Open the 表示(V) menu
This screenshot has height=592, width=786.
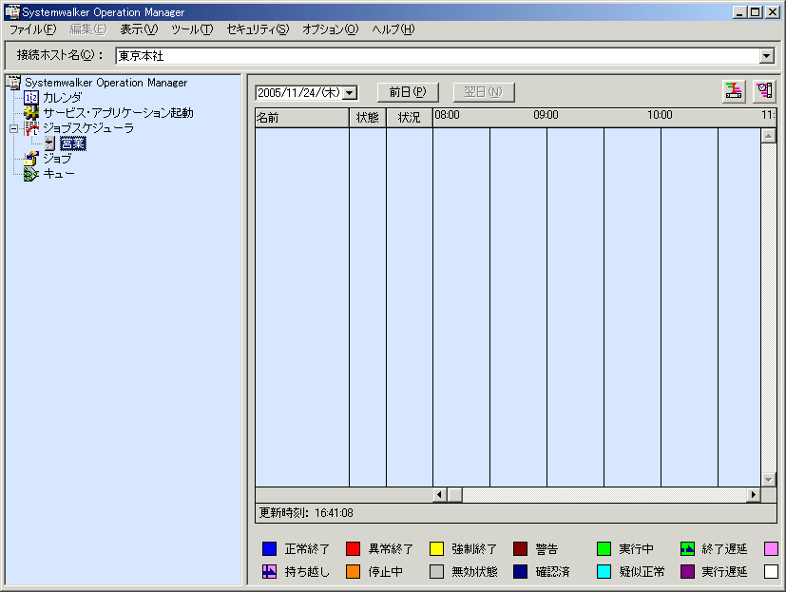click(139, 29)
